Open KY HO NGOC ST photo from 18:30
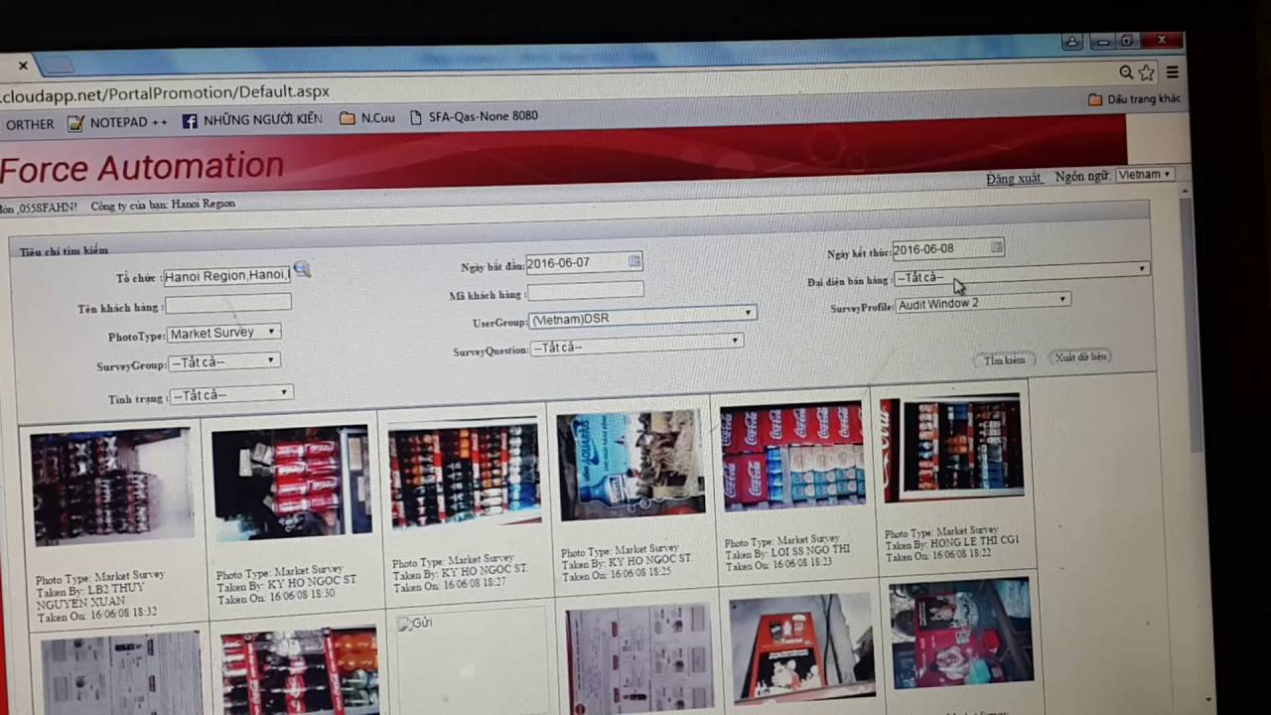The image size is (1271, 715). 291,482
